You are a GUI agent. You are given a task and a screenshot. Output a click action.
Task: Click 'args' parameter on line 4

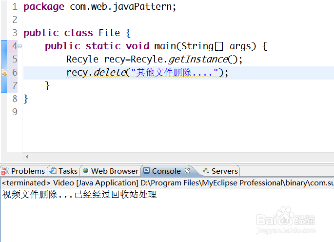pos(240,47)
